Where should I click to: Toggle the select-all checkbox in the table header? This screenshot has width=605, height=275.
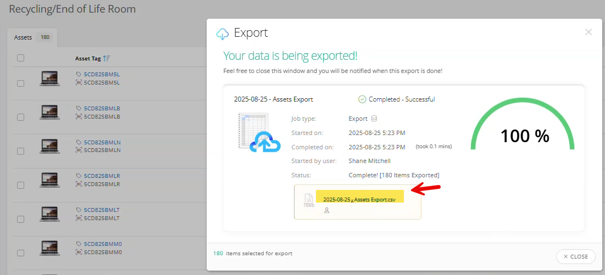pos(20,58)
